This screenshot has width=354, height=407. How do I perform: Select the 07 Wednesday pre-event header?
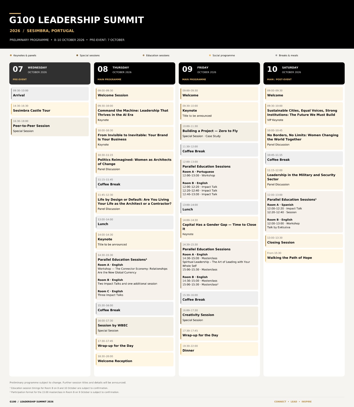coord(50,73)
